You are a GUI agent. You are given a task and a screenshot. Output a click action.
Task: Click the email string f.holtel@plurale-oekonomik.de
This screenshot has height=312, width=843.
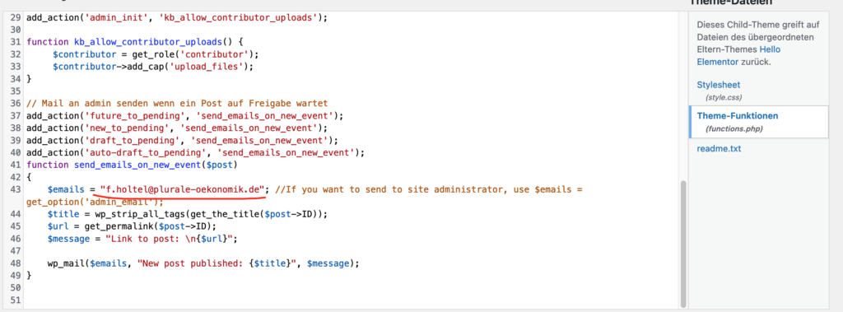[184, 189]
